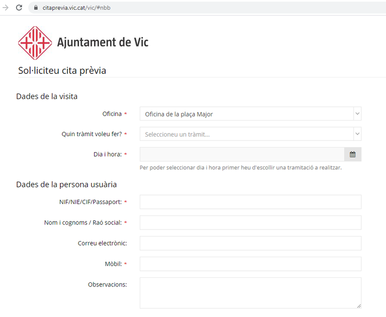Click the browser forward arrow
The image size is (386, 317).
[6, 8]
